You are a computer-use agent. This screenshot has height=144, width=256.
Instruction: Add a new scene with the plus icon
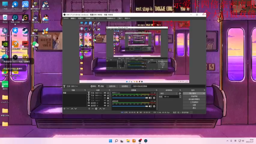pyautogui.click(x=64, y=108)
